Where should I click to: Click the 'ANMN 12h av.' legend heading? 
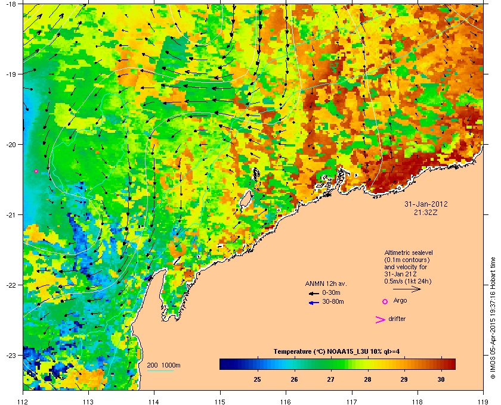[326, 283]
